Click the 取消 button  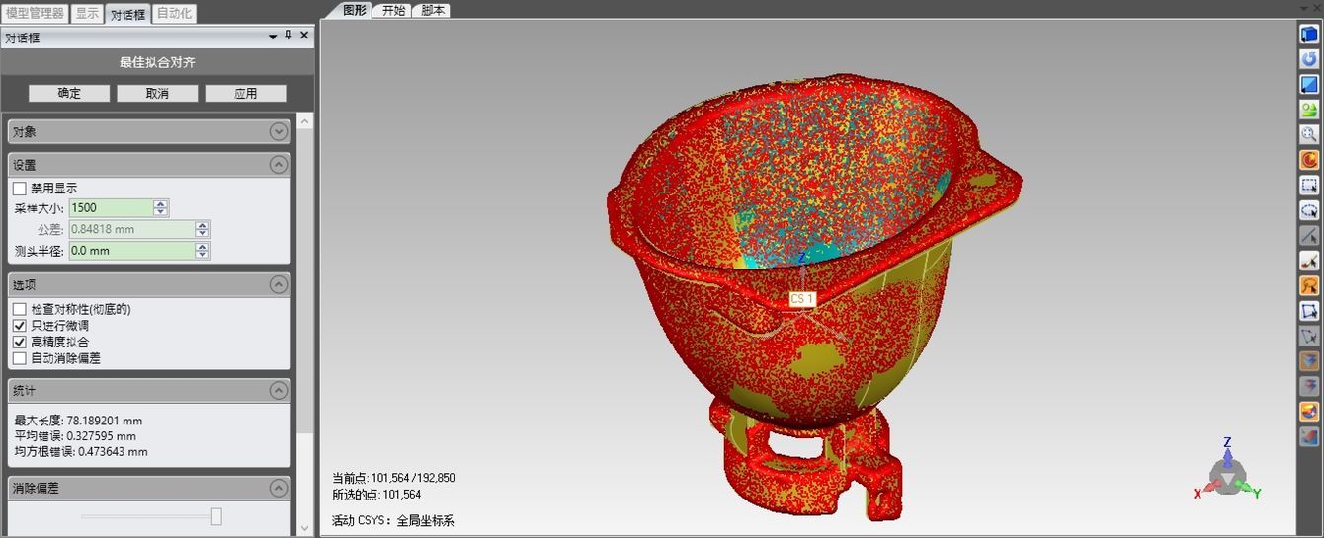[x=157, y=93]
